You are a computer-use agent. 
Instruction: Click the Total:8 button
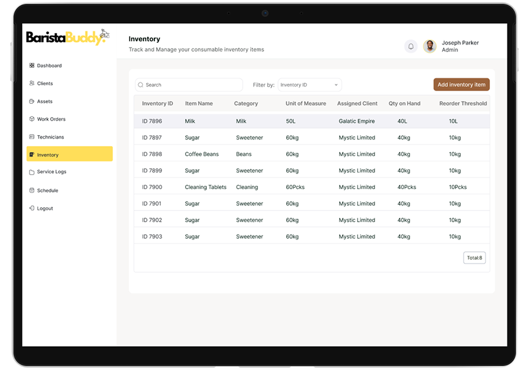[474, 258]
